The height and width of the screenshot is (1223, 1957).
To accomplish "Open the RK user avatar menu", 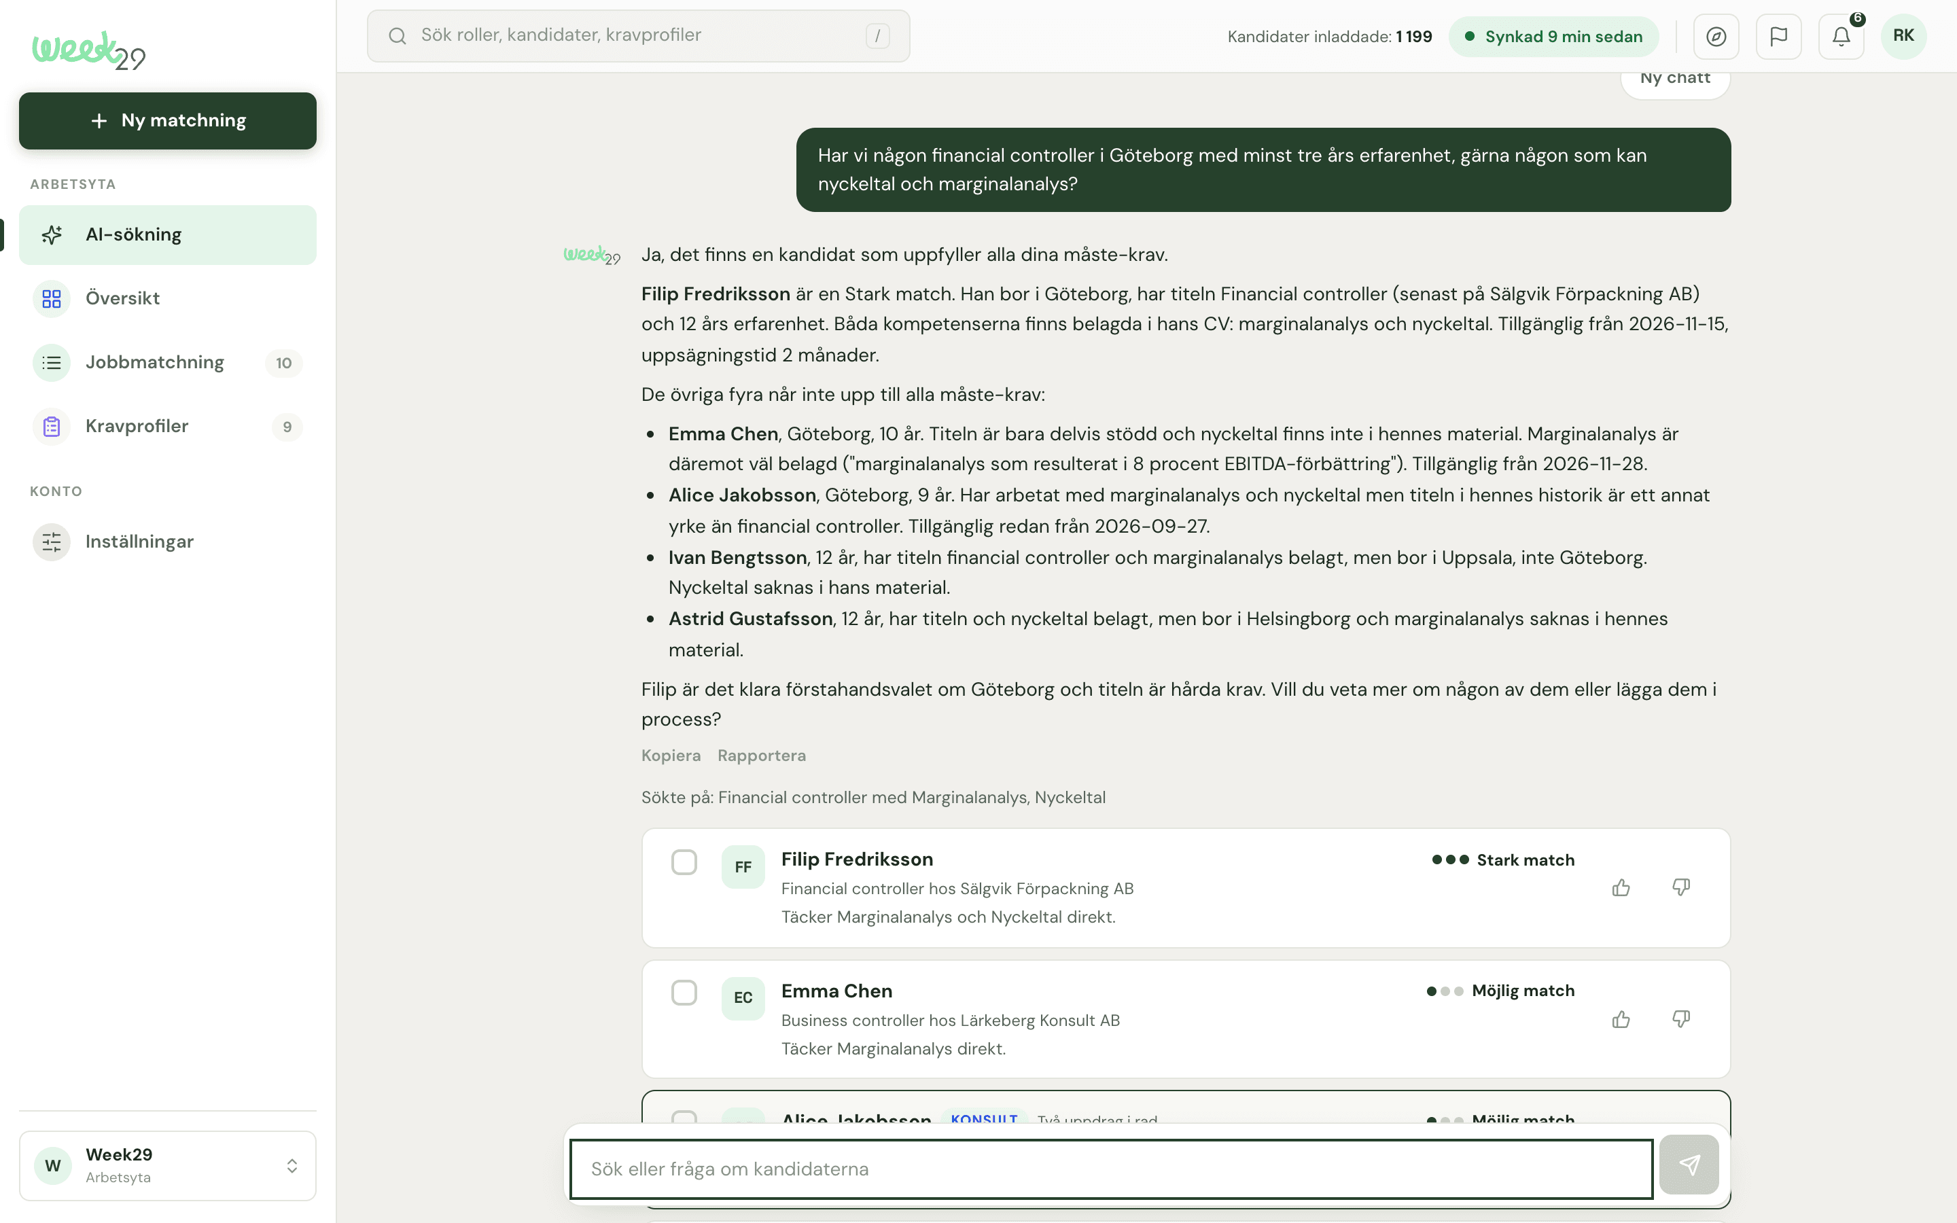I will [1903, 37].
